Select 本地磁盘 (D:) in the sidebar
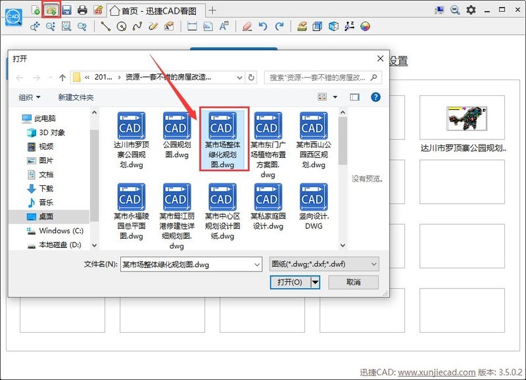 tap(56, 245)
